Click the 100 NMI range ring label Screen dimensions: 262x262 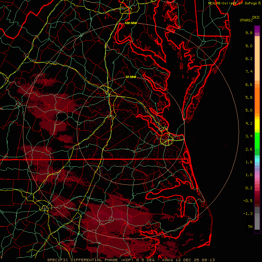click(x=131, y=23)
